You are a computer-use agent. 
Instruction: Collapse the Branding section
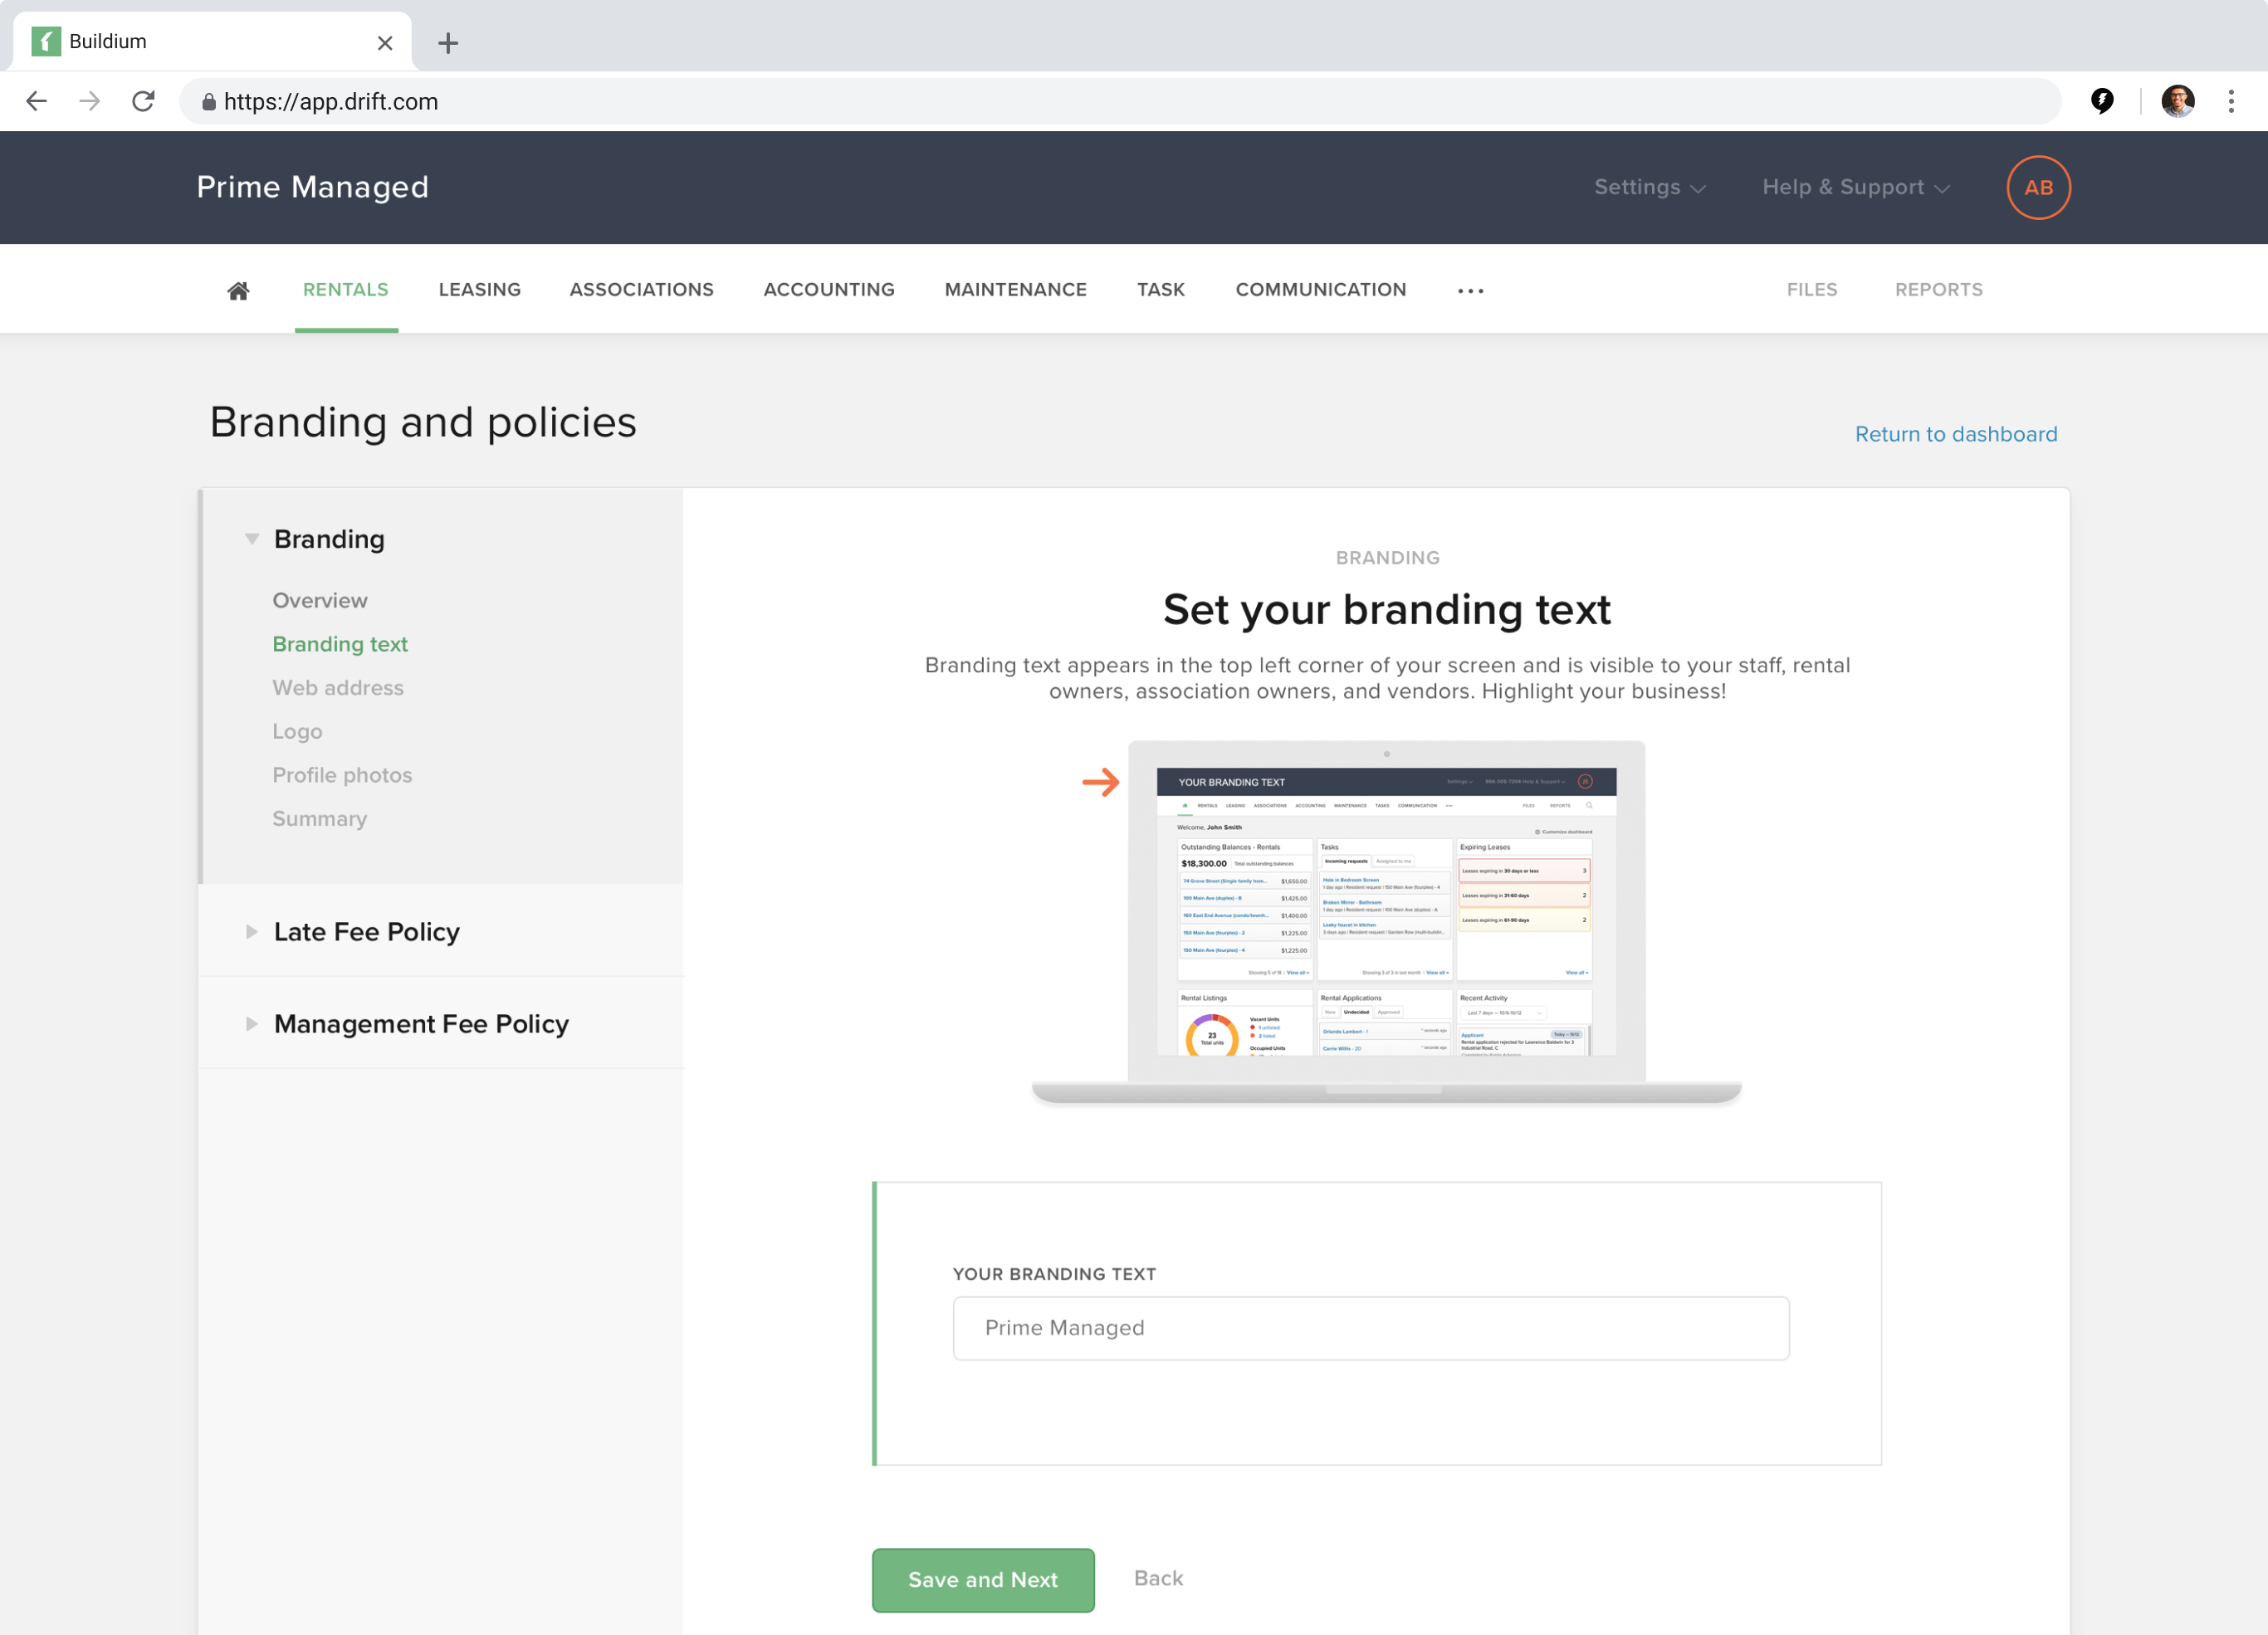click(x=252, y=539)
